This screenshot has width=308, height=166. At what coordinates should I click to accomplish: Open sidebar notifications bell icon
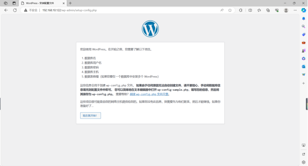[304, 18]
